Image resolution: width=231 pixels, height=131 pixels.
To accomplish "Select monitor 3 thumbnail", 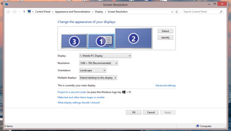I will (x=74, y=41).
